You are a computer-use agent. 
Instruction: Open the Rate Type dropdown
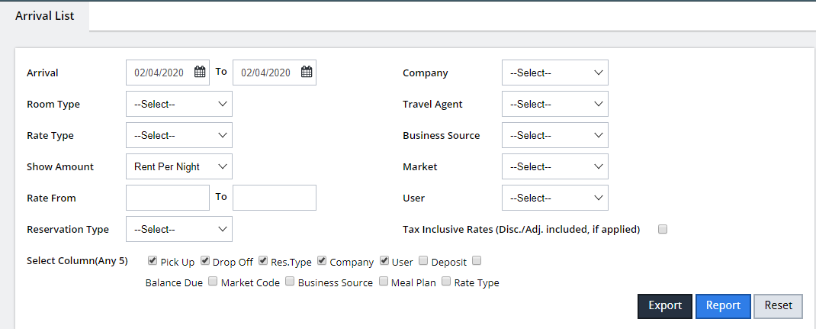(178, 135)
